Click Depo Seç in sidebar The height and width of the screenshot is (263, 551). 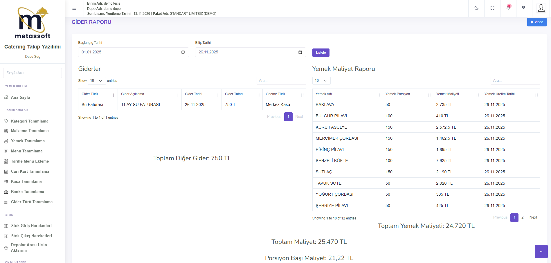pos(33,57)
